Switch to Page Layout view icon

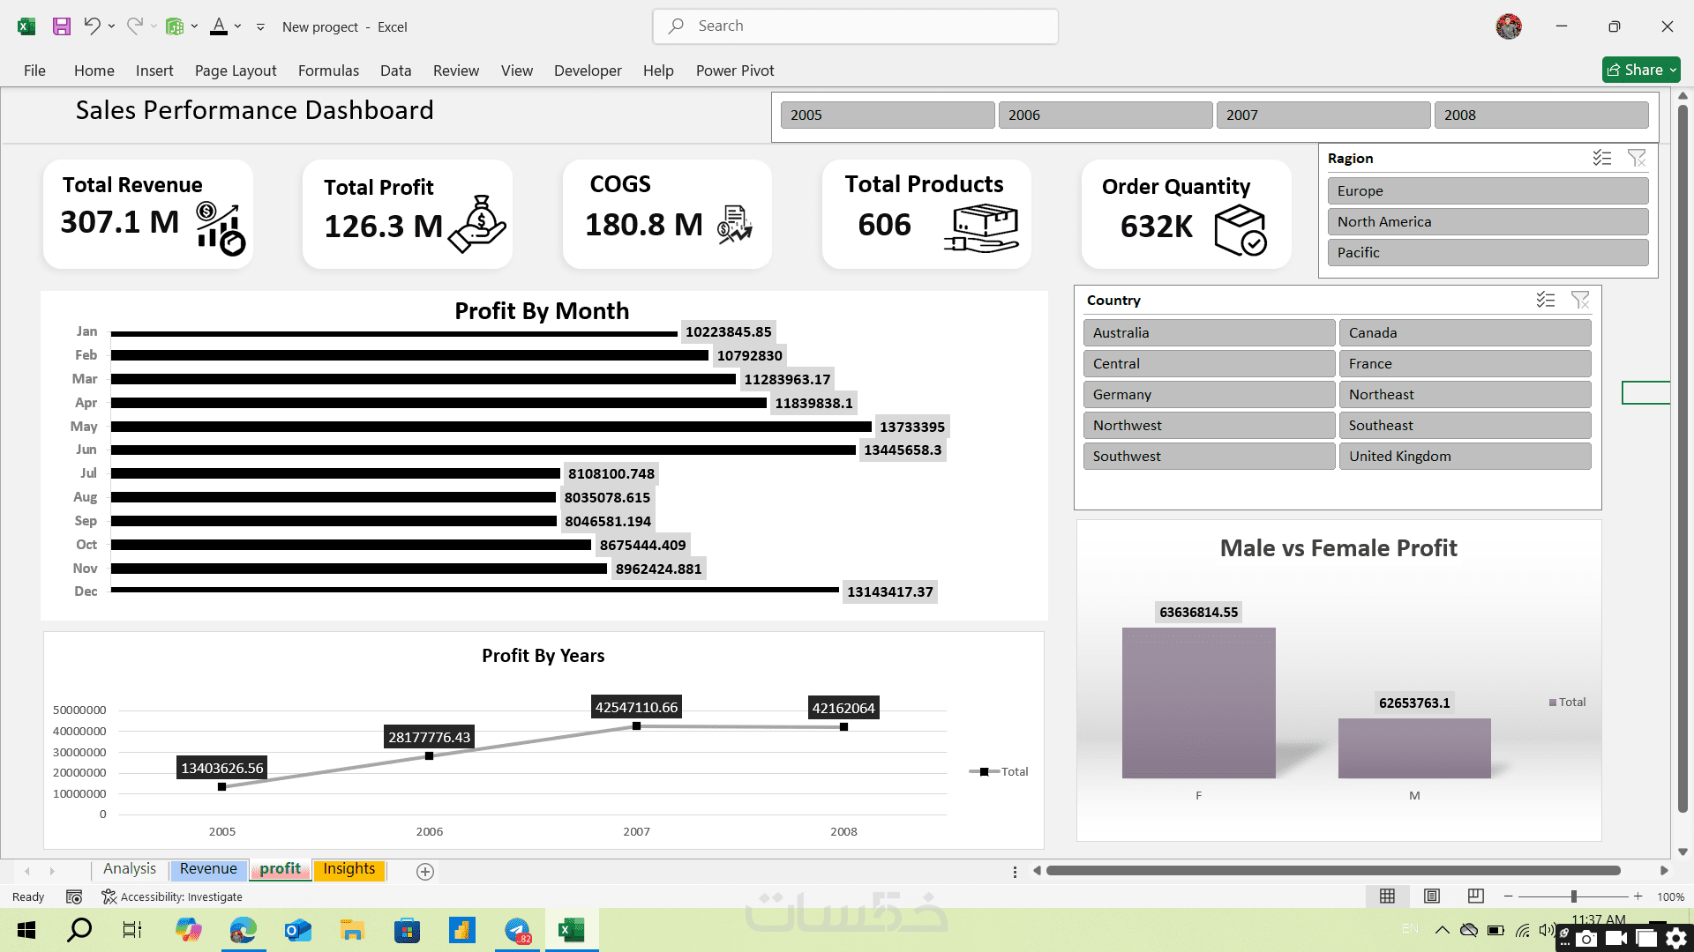tap(1431, 896)
